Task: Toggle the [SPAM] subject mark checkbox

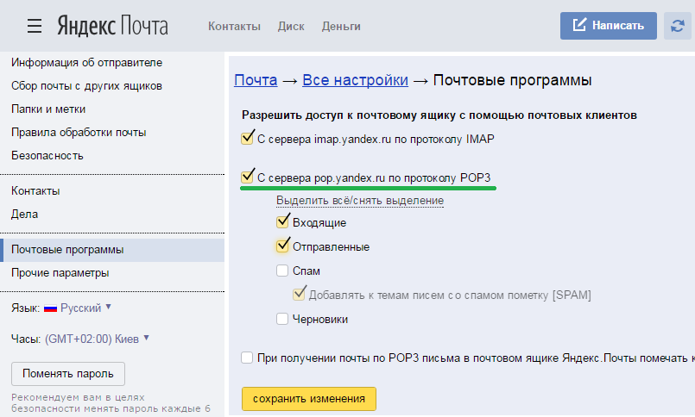Action: [300, 294]
